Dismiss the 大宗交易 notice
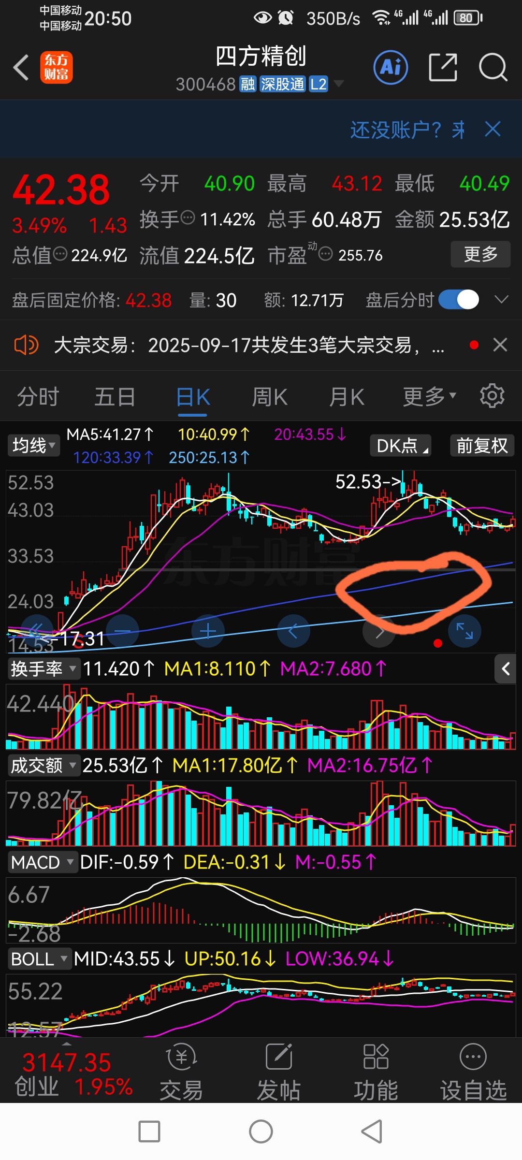The image size is (522, 1160). point(500,345)
